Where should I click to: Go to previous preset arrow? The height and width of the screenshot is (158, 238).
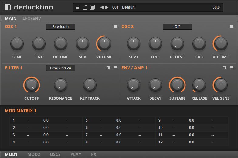point(102,7)
